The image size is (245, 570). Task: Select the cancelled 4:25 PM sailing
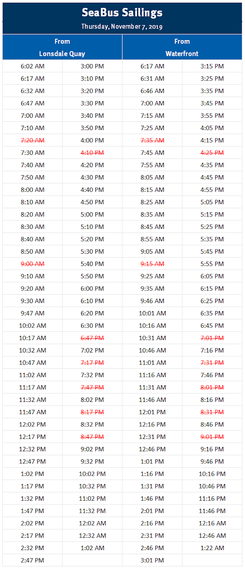[212, 153]
